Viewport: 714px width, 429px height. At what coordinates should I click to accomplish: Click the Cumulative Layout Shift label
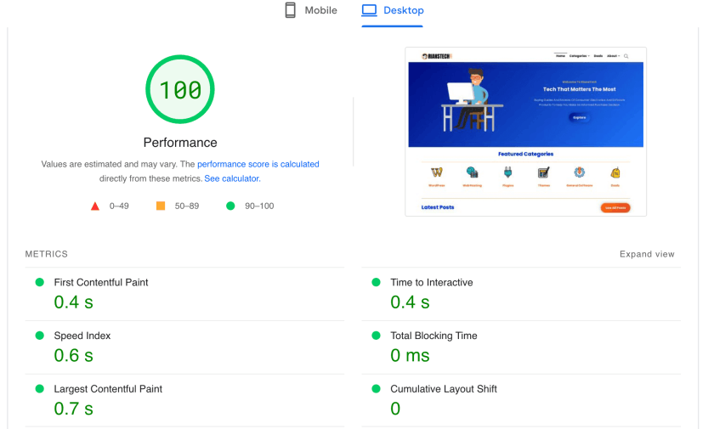click(x=444, y=389)
